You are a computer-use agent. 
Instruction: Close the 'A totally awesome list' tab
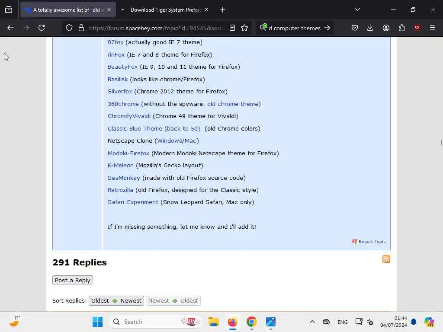click(109, 10)
